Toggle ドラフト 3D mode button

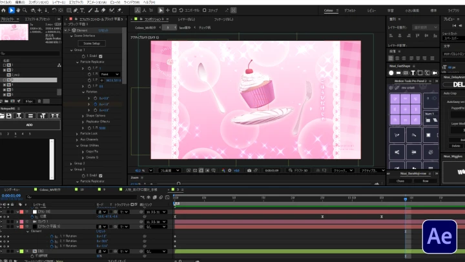[298, 171]
